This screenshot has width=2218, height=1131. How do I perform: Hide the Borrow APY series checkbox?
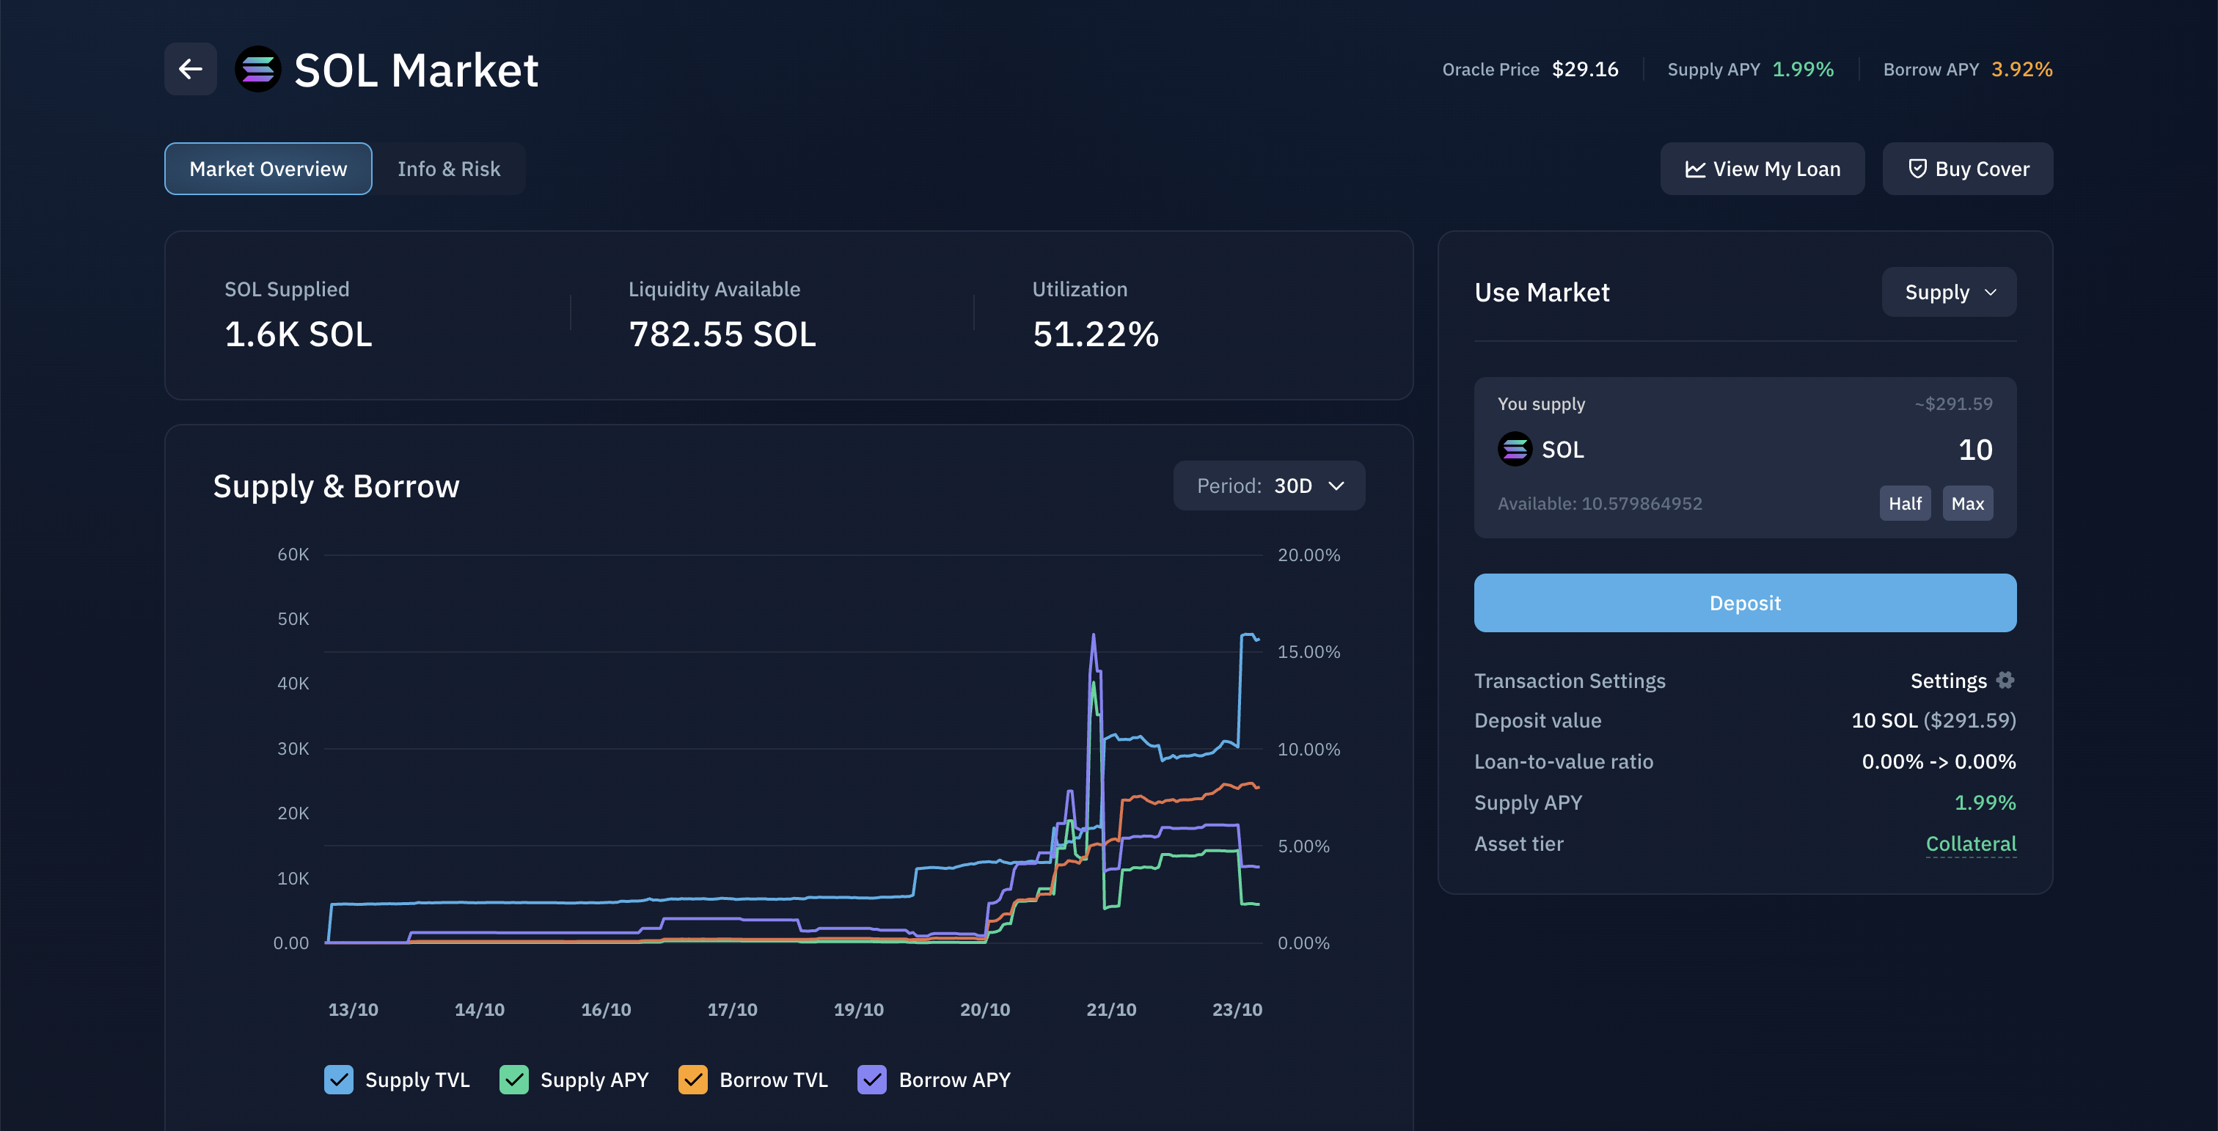[x=872, y=1080]
